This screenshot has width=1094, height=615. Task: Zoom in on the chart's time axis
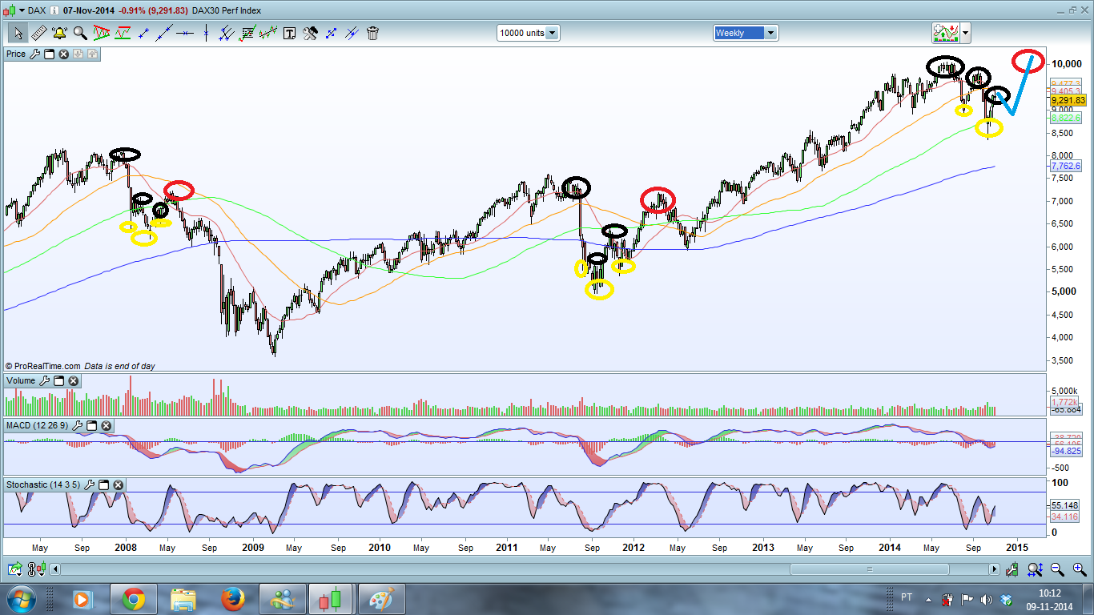click(x=1079, y=569)
